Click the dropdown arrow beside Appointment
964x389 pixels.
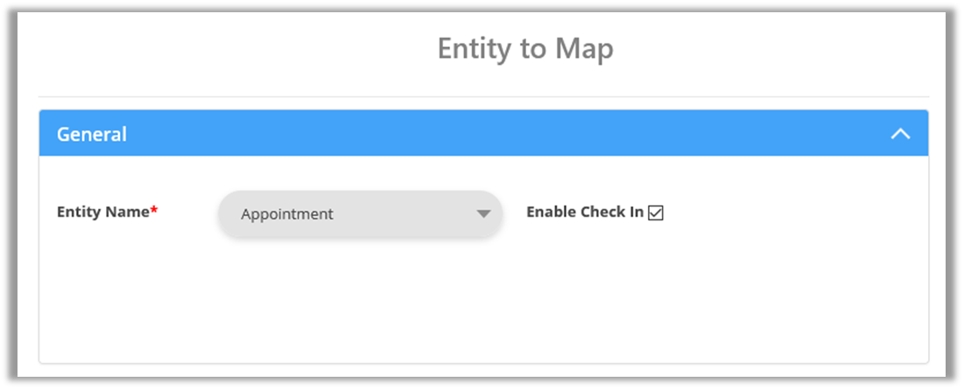coord(483,214)
